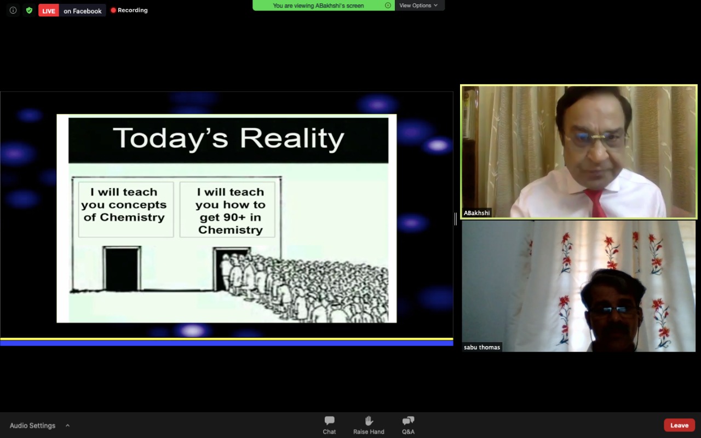This screenshot has width=701, height=438.
Task: Click the red Recording indicator
Action: (x=129, y=10)
